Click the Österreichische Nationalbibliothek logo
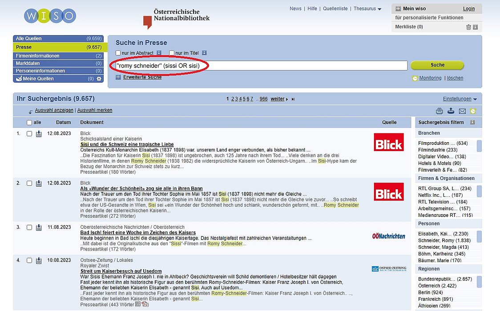 pos(176,19)
